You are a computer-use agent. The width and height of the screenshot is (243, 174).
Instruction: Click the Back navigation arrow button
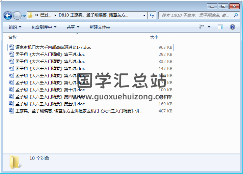(8, 15)
